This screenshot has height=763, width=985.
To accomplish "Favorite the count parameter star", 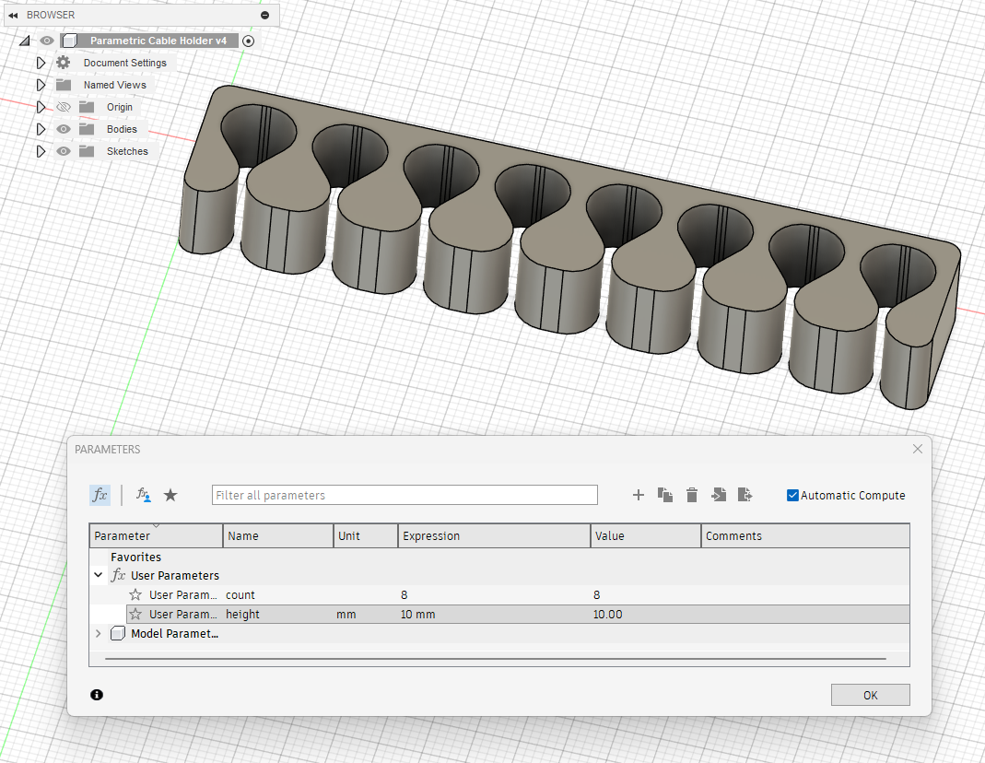I will point(135,595).
